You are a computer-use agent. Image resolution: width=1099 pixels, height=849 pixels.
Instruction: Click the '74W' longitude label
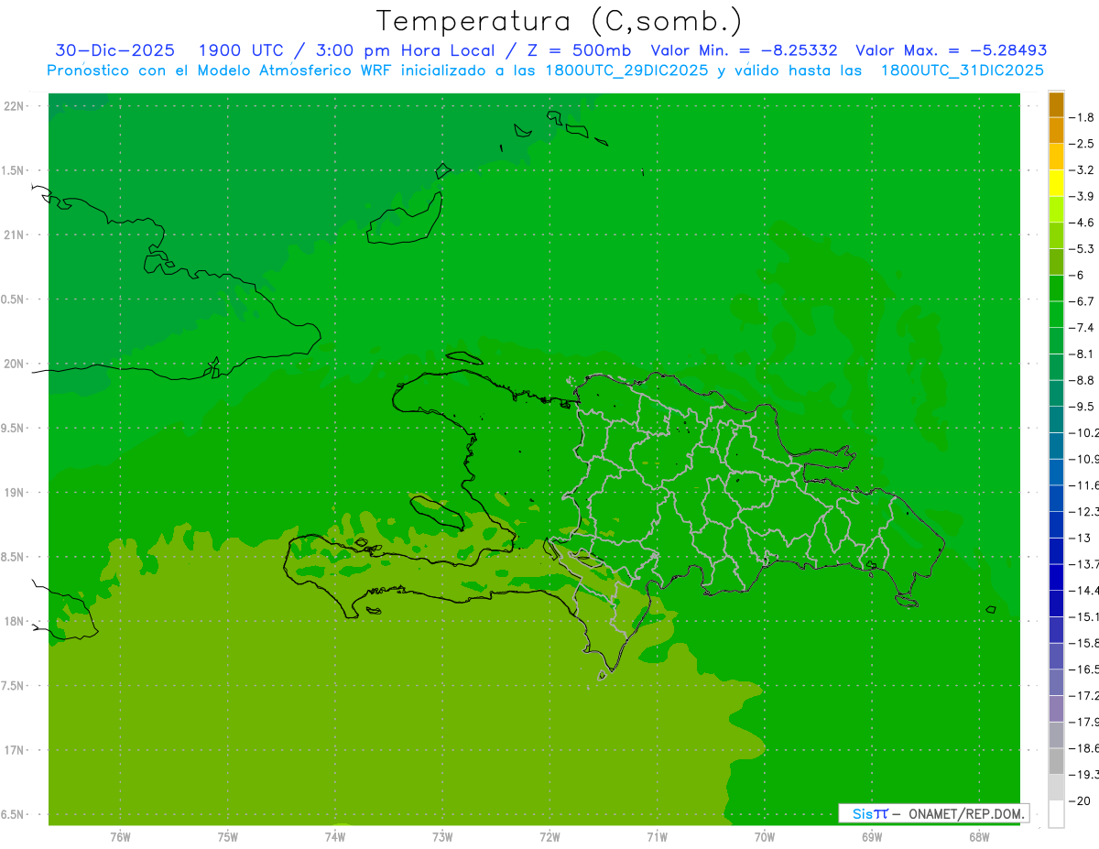point(335,836)
